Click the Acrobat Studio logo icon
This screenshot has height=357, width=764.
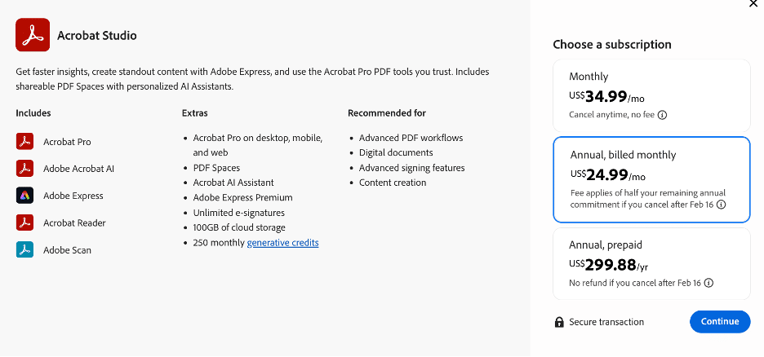click(33, 35)
